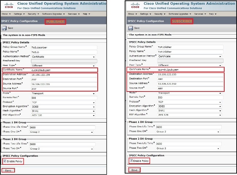Click Policy Name field in Subscriber window
The width and height of the screenshot is (237, 175).
tap(190, 52)
